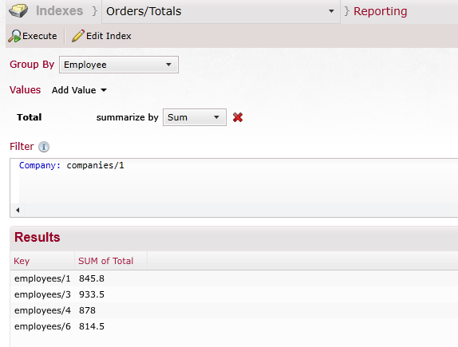The image size is (458, 347).
Task: Select the employees/4 result row
Action: [234, 310]
